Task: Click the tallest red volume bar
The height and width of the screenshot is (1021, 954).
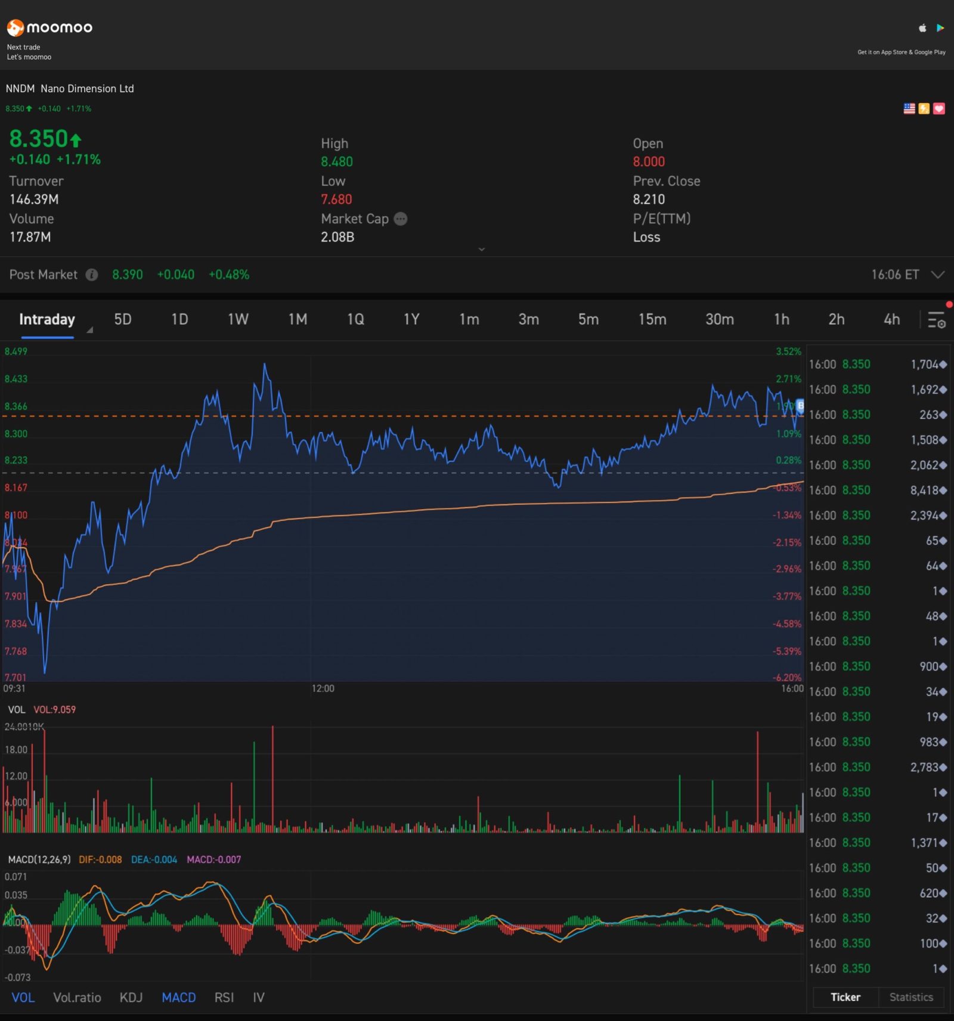Action: pyautogui.click(x=272, y=778)
